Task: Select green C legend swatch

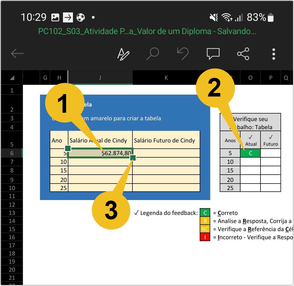Action: click(205, 213)
